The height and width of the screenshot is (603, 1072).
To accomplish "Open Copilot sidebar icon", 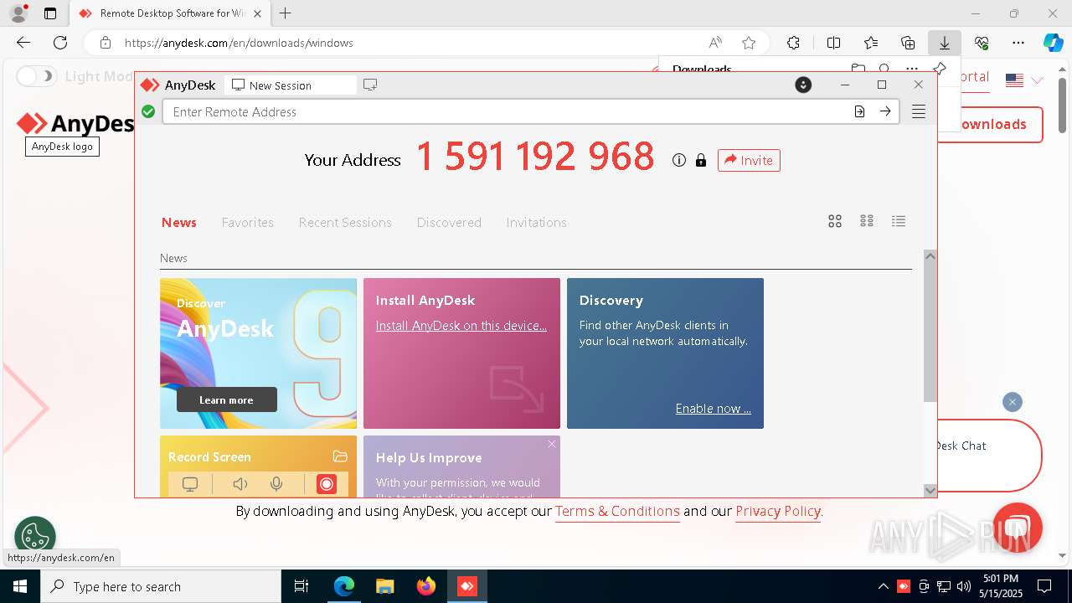I will pos(1053,43).
